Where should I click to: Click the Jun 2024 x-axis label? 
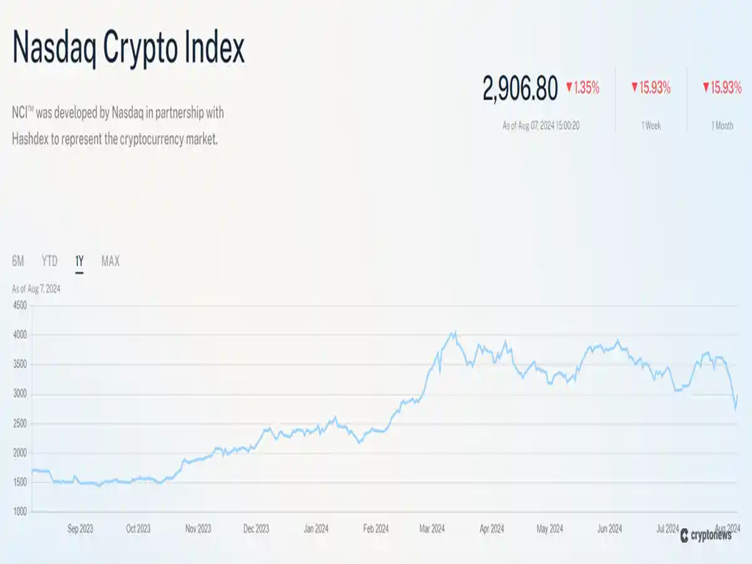pyautogui.click(x=610, y=529)
